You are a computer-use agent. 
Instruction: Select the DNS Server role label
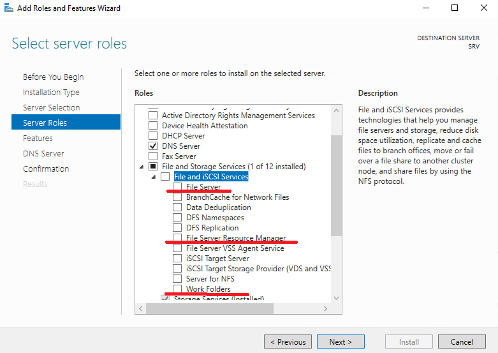point(181,146)
